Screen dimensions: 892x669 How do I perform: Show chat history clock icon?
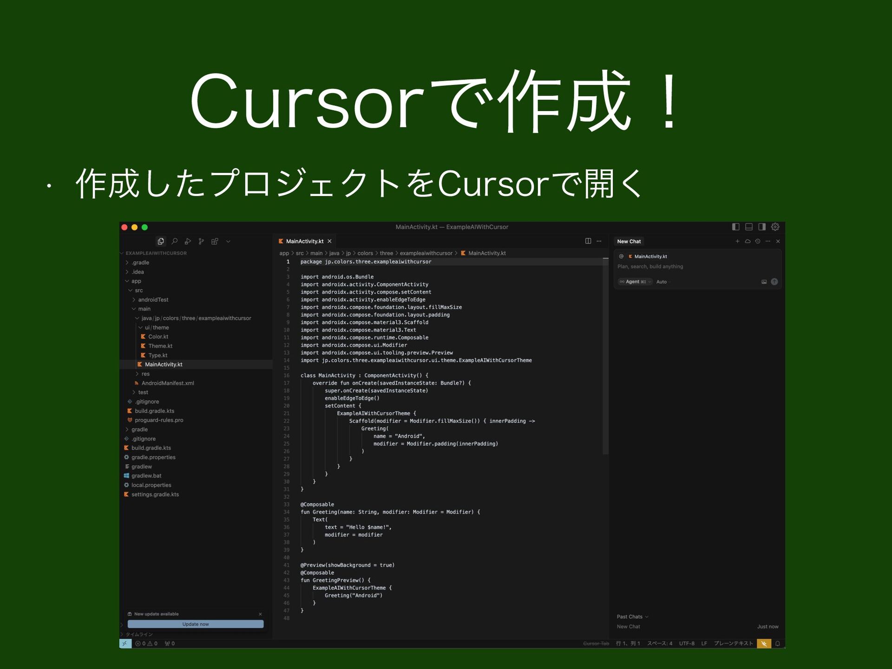(x=758, y=241)
